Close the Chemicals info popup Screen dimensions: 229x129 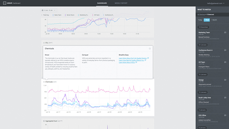pyautogui.click(x=150, y=49)
